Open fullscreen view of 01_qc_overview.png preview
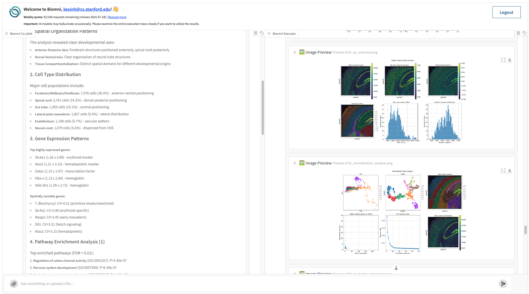This screenshot has width=529, height=294. (504, 60)
